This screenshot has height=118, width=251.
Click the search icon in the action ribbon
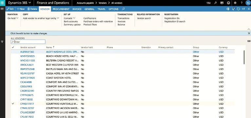tap(123, 9)
